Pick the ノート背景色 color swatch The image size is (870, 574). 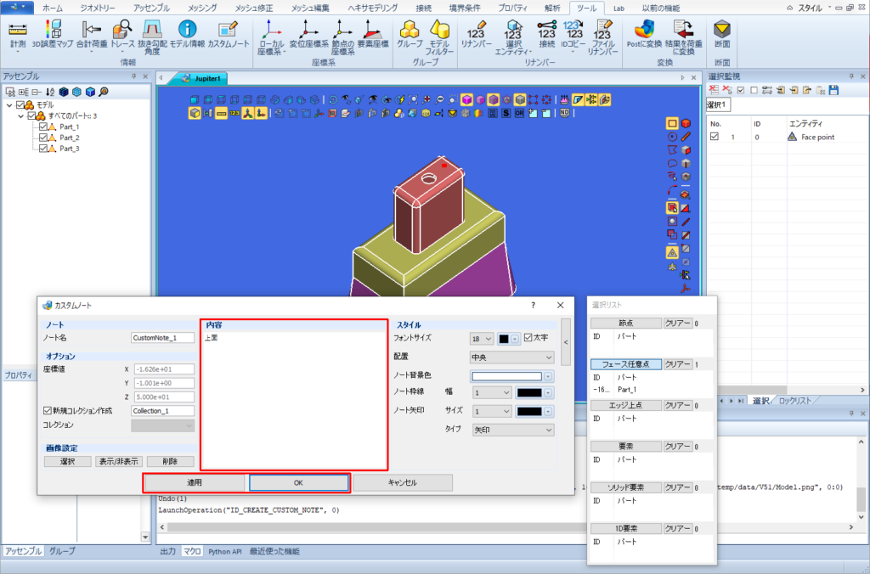506,376
